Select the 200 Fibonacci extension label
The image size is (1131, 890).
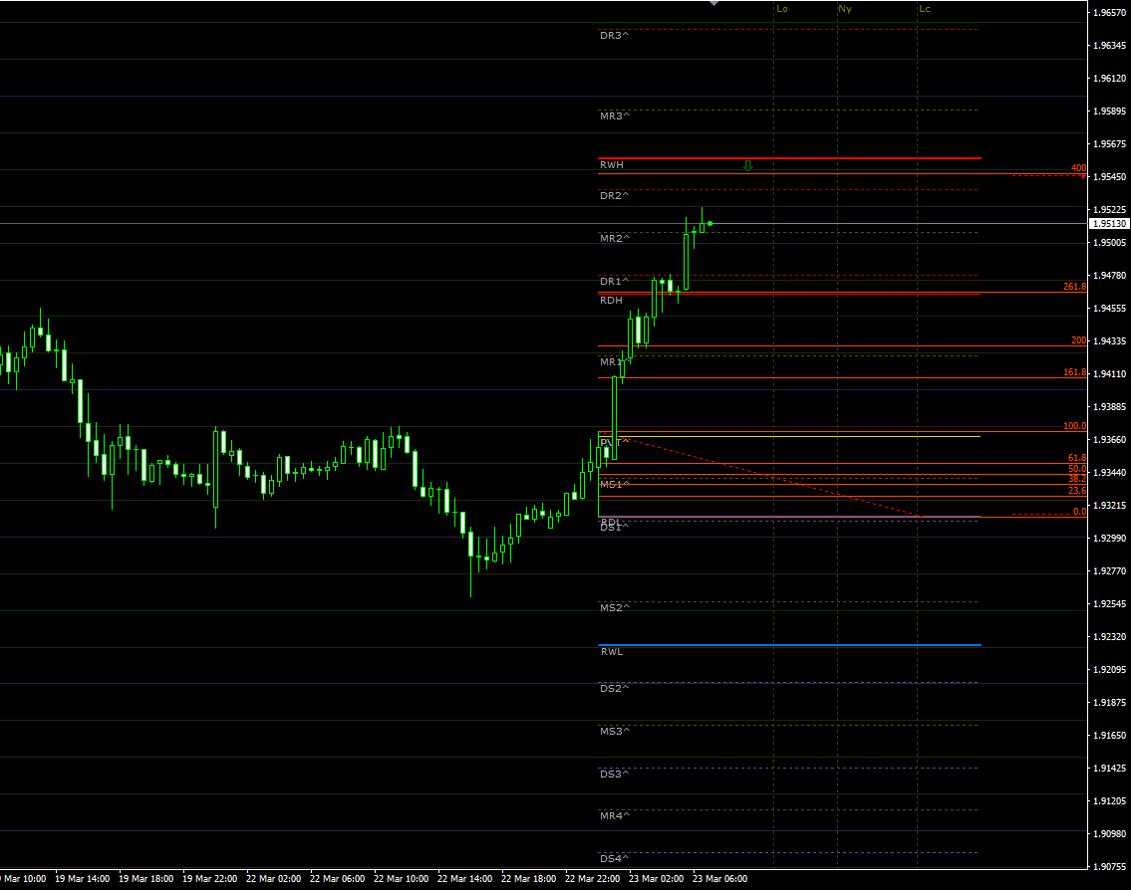point(1078,340)
